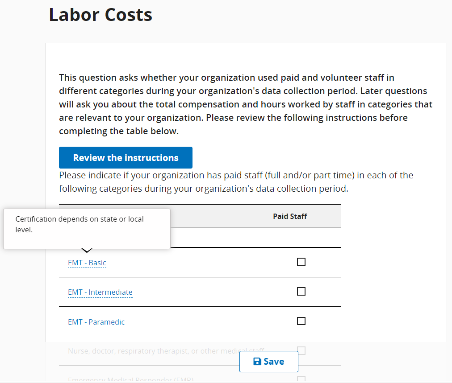This screenshot has width=452, height=383.
Task: Click the "Please indicate if your organization" text
Action: (236, 181)
